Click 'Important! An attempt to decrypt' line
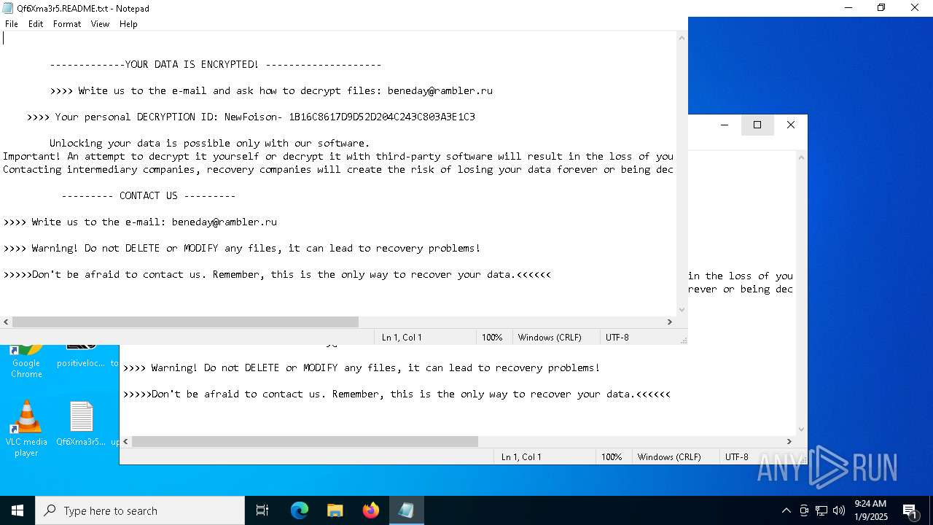 (338, 156)
